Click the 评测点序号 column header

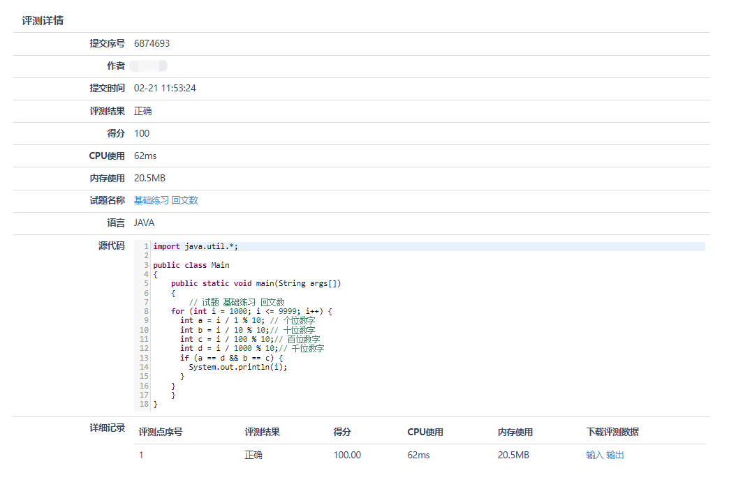pyautogui.click(x=161, y=432)
